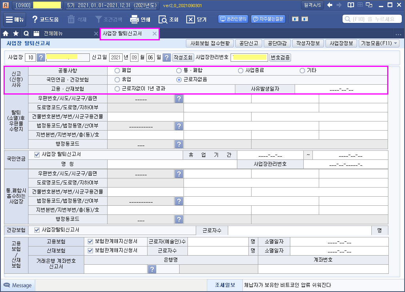Expand the 기능모음(F11) dropdown
Screen dimensions: 405x292
[379, 44]
